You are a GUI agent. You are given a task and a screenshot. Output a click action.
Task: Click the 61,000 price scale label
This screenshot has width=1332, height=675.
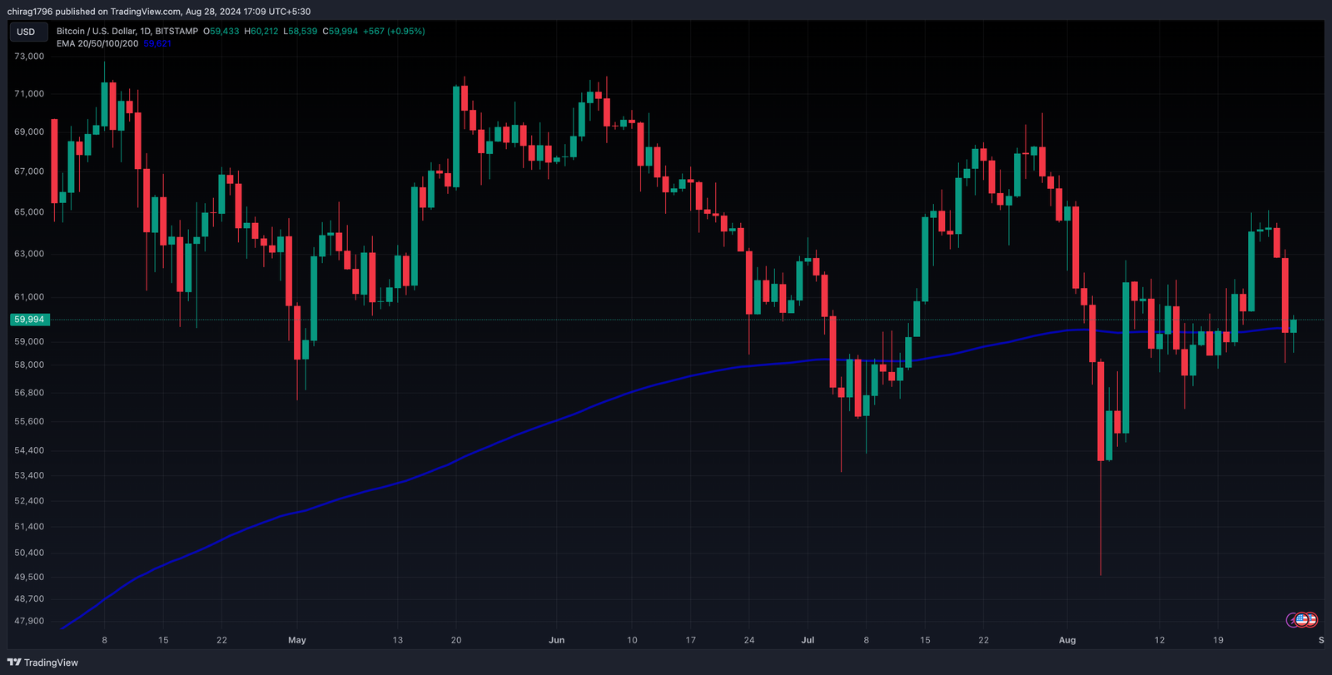[29, 297]
